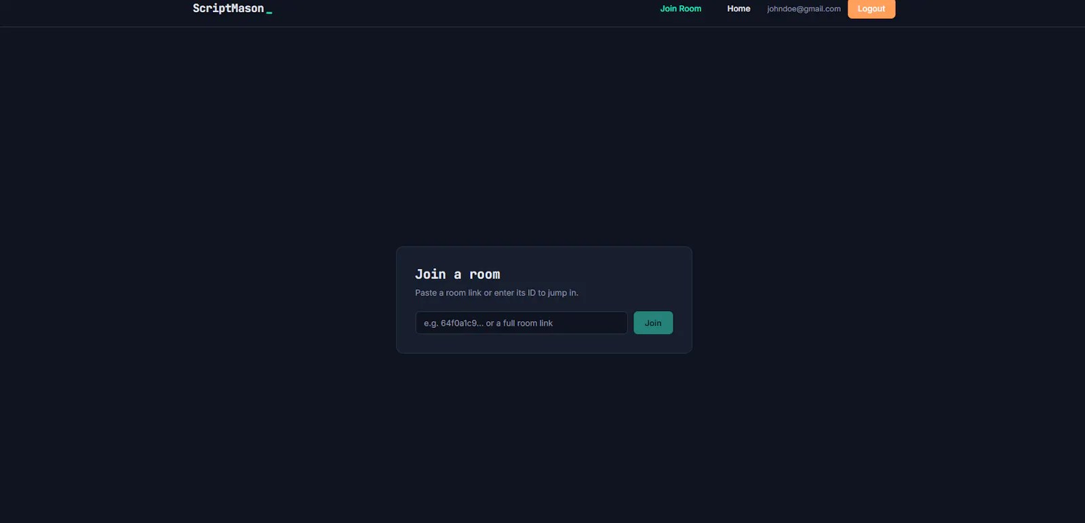The height and width of the screenshot is (523, 1085).
Task: Click the 'Paste a room link' description text
Action: (496, 293)
